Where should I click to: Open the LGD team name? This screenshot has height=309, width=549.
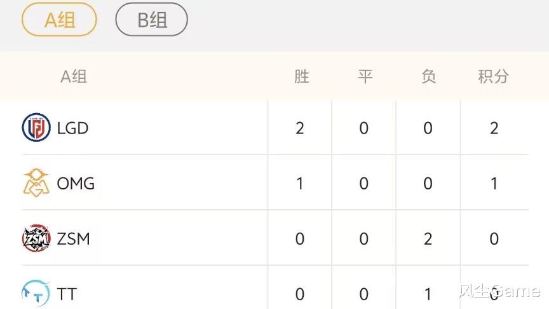[72, 128]
